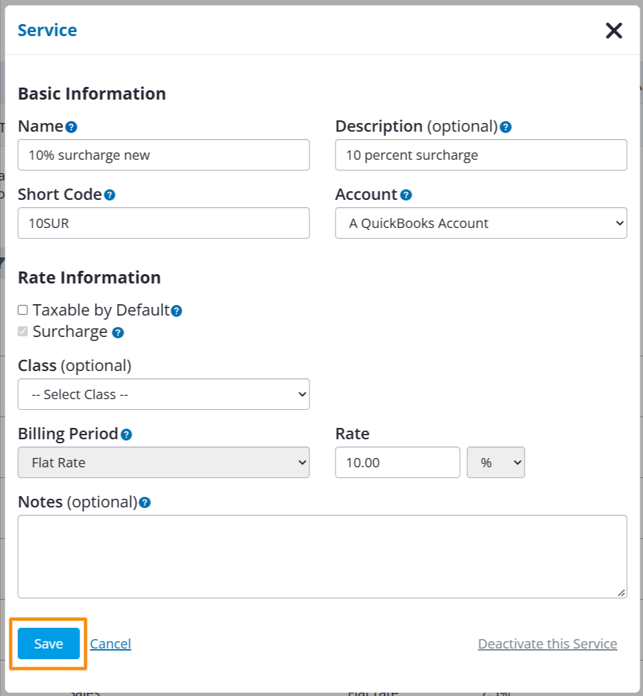Click the Rate amount field
643x696 pixels.
coord(398,463)
